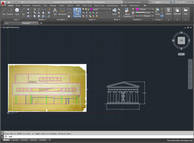
Task: Switch to the Parametric ribbon tab
Action: [x=37, y=5]
